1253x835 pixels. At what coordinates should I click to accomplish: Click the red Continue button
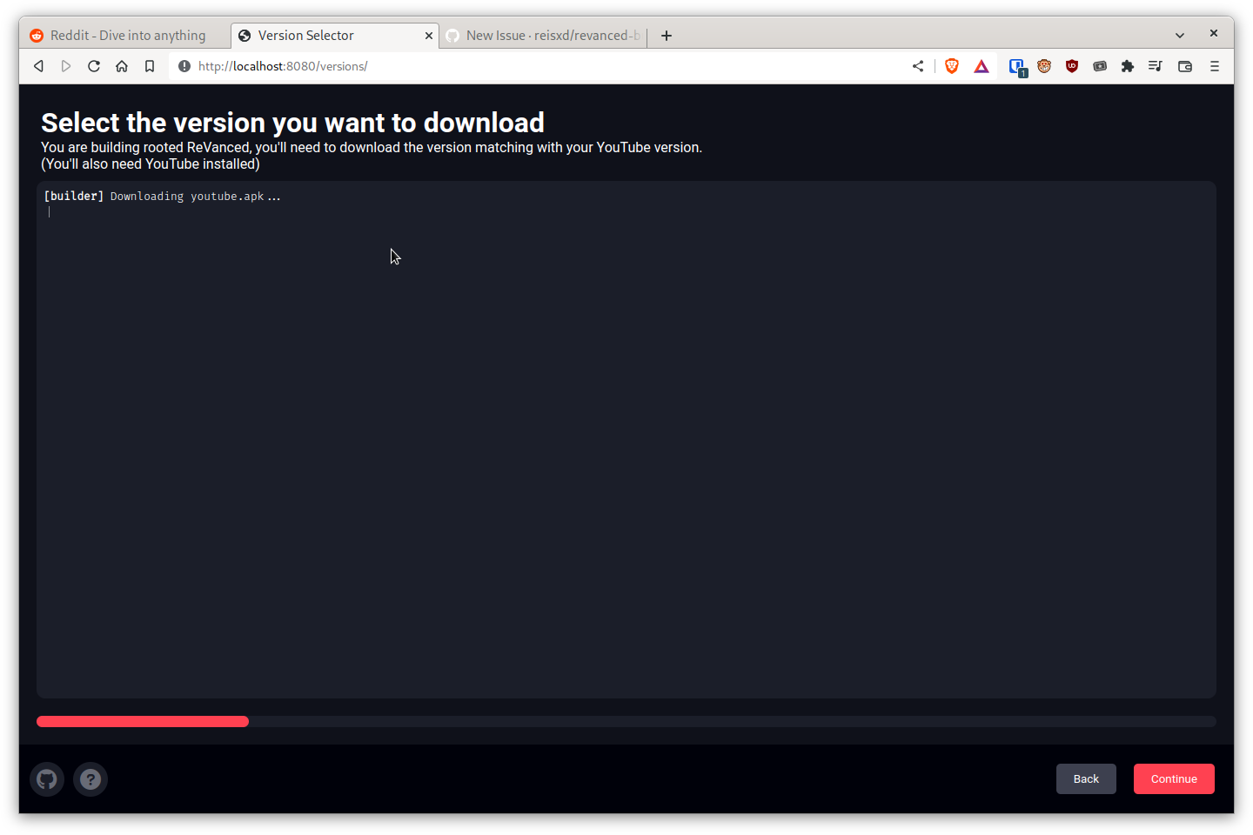[x=1174, y=779]
